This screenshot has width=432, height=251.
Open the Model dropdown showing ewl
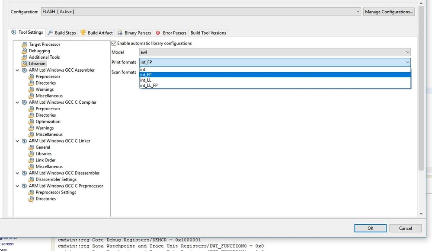pos(275,52)
